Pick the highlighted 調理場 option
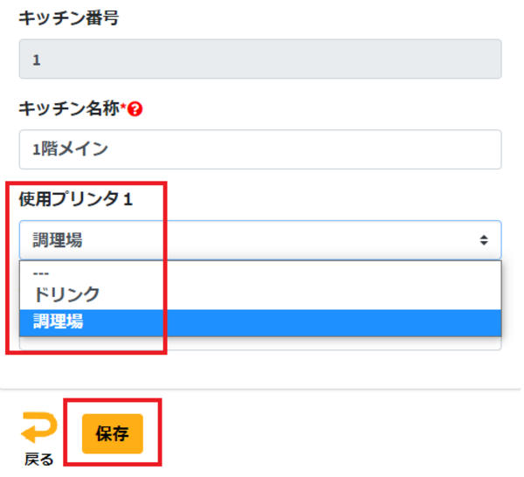The height and width of the screenshot is (477, 524). (x=58, y=322)
